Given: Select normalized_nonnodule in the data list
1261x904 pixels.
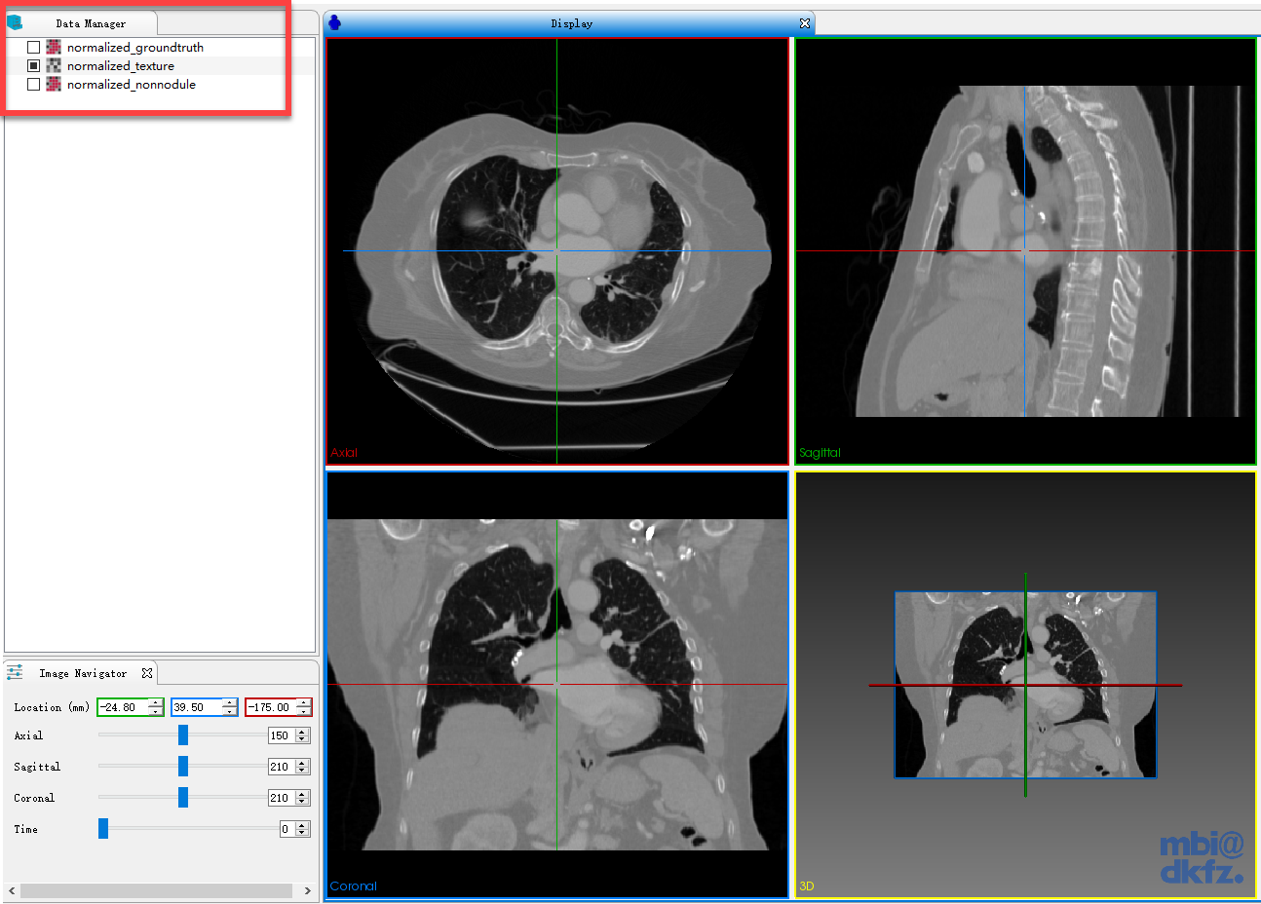Looking at the screenshot, I should (131, 85).
